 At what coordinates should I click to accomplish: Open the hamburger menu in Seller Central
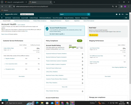click(2, 14)
